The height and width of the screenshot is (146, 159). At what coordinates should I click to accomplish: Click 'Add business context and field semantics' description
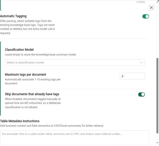(52, 126)
